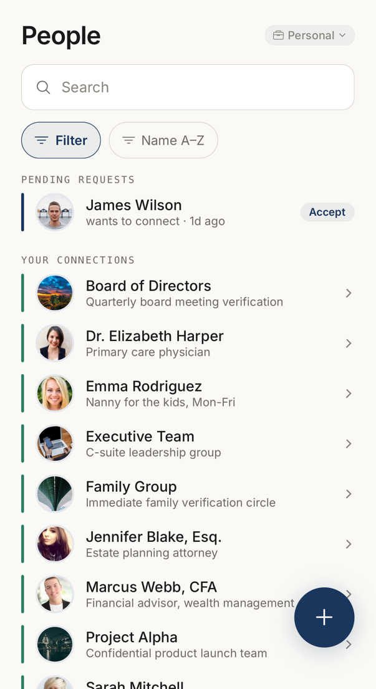Viewport: 376px width, 689px height.
Task: Click 'Financial advisor, wealth management' text
Action: point(190,603)
